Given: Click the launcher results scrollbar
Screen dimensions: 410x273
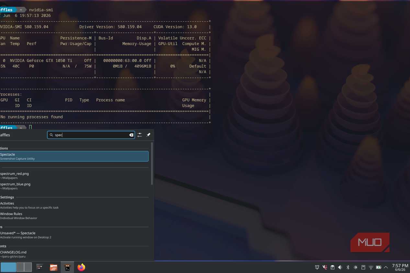Looking at the screenshot, I should (152, 164).
